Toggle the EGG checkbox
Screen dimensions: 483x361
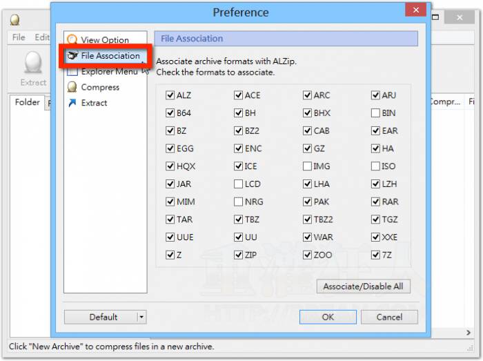pyautogui.click(x=170, y=148)
